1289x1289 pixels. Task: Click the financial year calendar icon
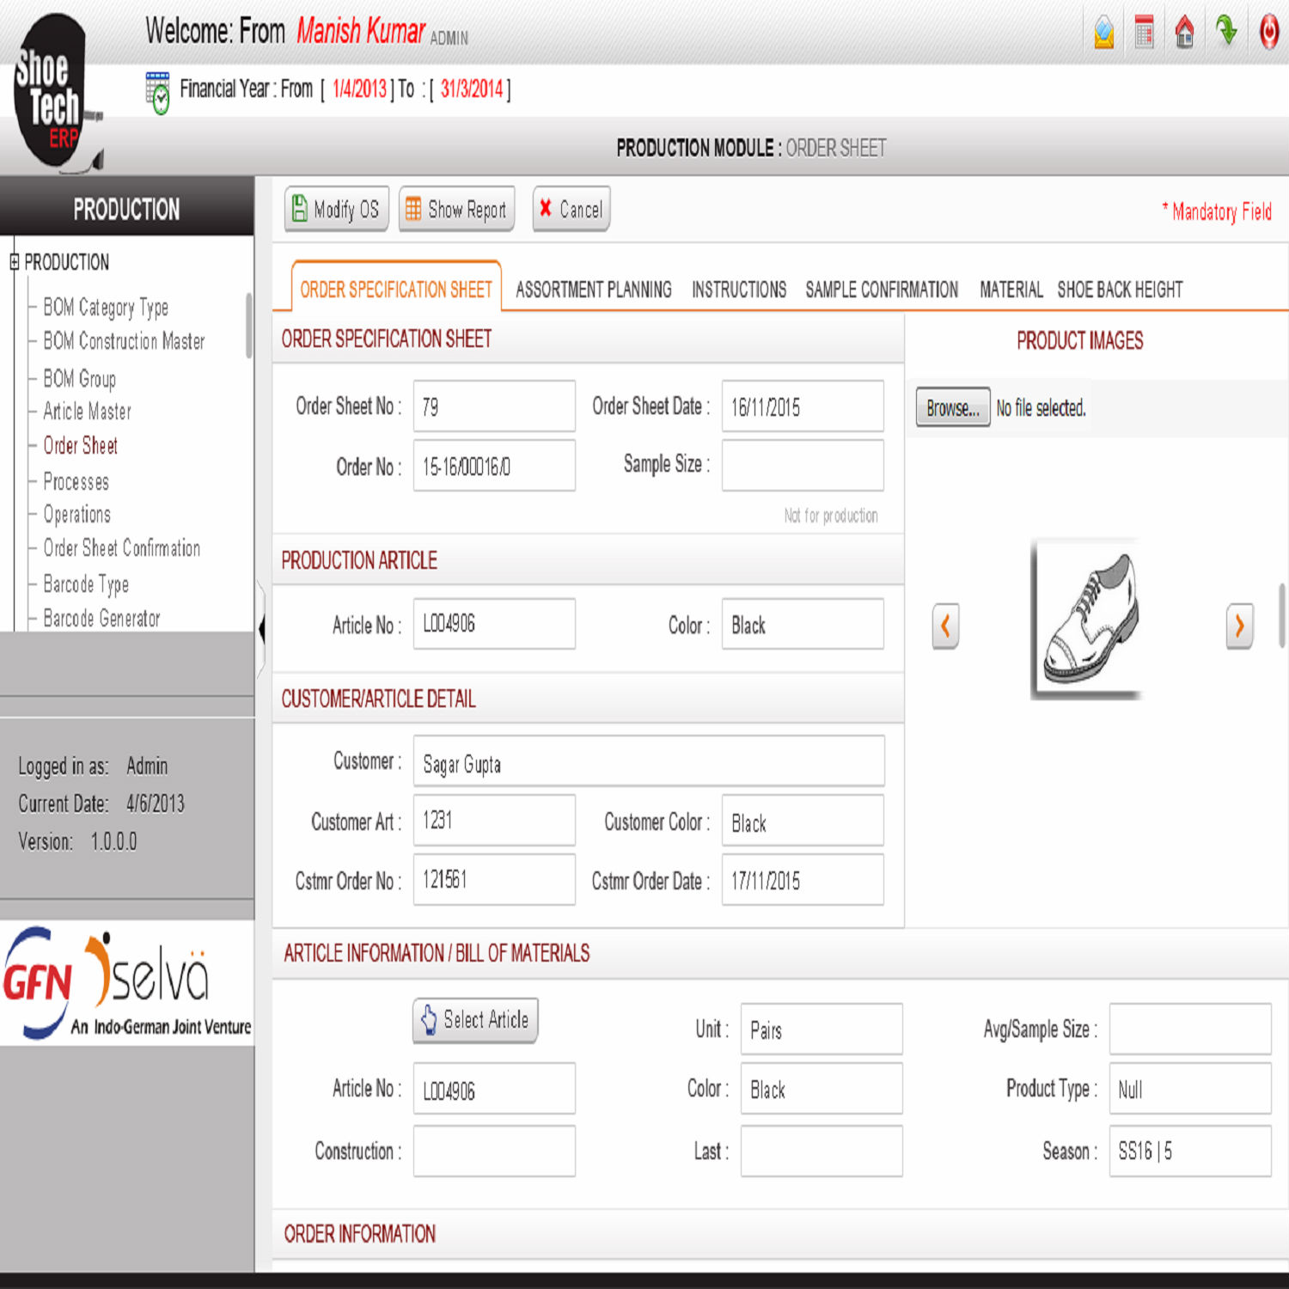coord(158,92)
